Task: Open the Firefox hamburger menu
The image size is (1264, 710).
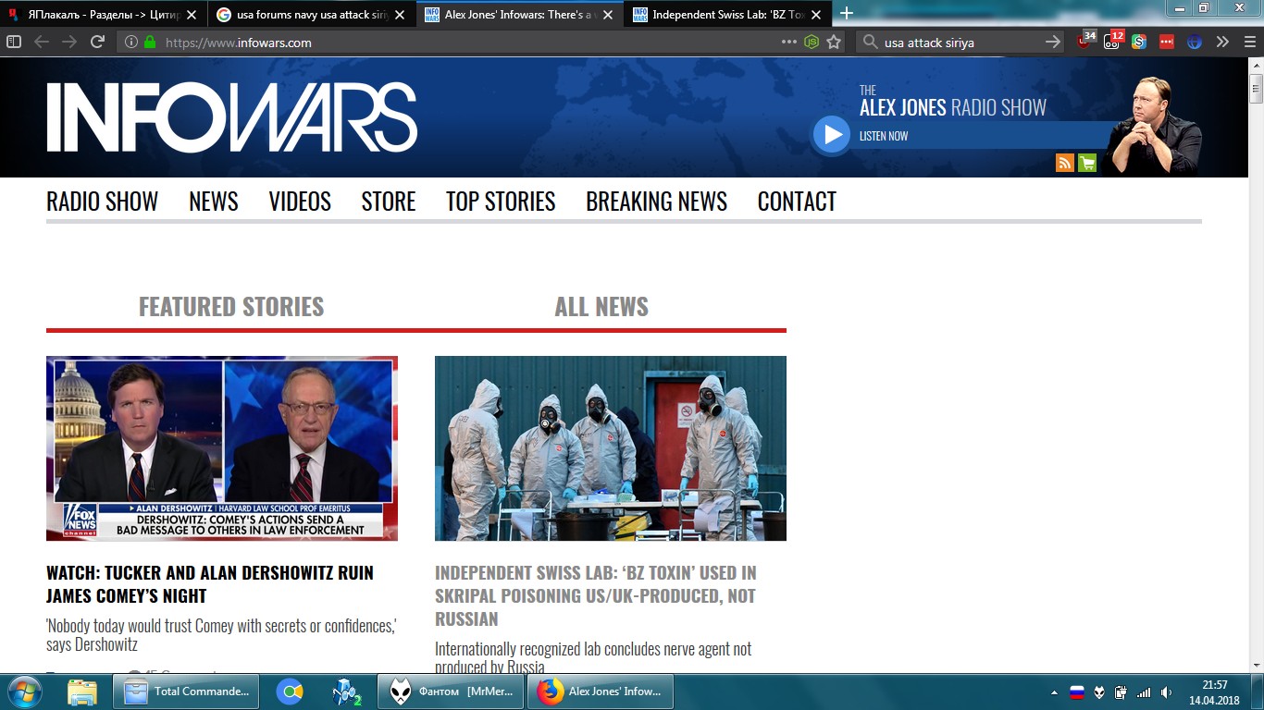Action: (x=1248, y=42)
